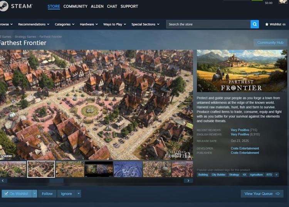Click the main town screenshot image
289x207 pixels.
pyautogui.click(x=96, y=105)
